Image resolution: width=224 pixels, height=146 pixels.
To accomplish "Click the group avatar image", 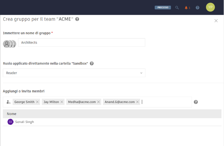I will click(x=9, y=44).
